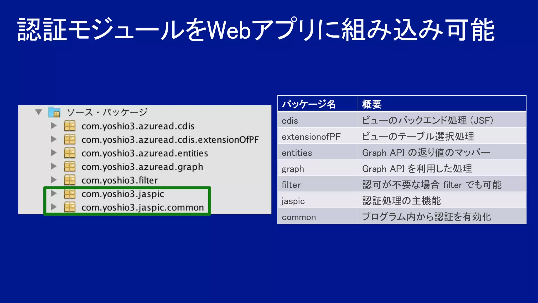Select com.yoshio3.azuread.cdis tree row
Viewport: 538px width, 303px height.
coord(138,126)
